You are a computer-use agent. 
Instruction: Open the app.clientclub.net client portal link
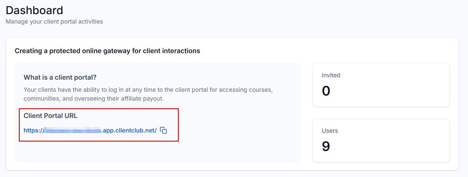90,130
